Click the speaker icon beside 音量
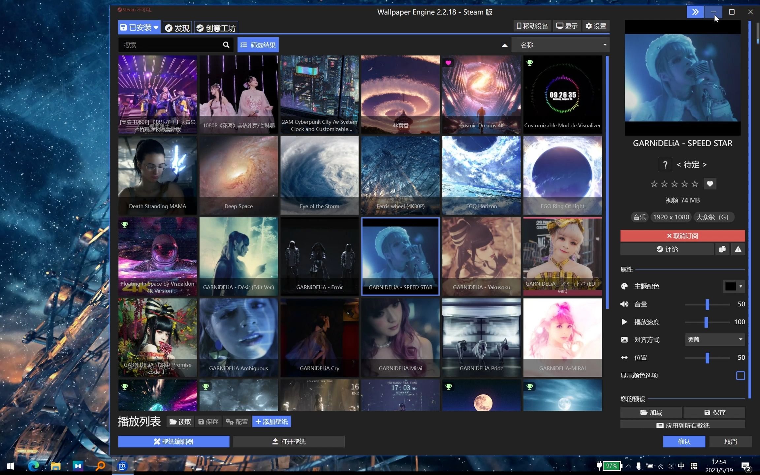Screen dimensions: 760x475 tap(624, 304)
